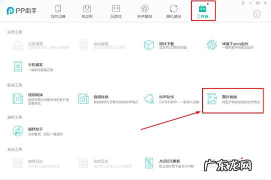
Task: Switch to 刷机越狱 tab
Action: 174,11
